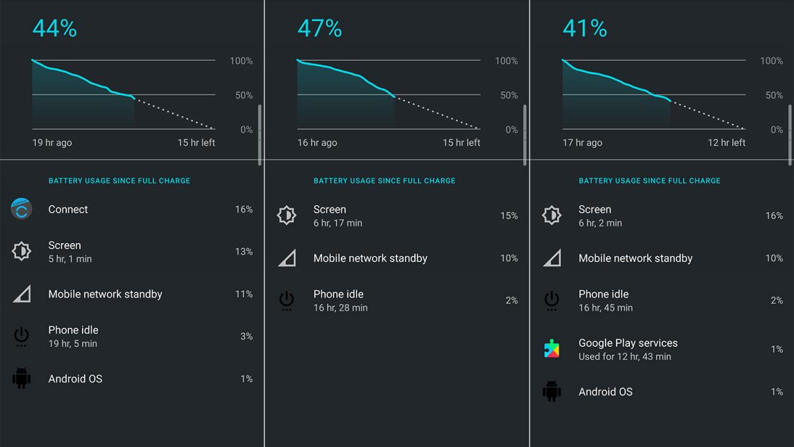Tap the Android OS icon in the right panel

[x=552, y=391]
